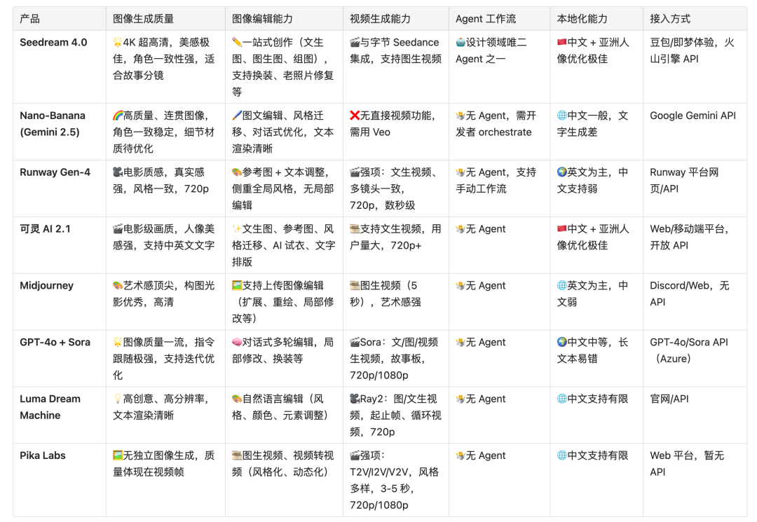Click the Google Gemini API cell text

[692, 115]
